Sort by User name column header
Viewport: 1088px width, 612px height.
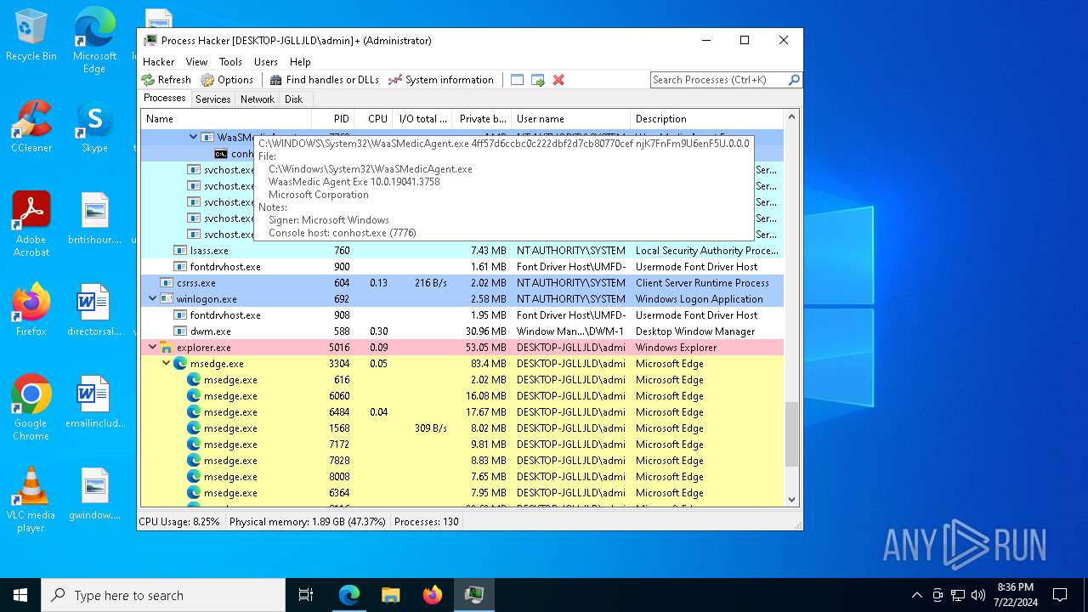[x=570, y=119]
